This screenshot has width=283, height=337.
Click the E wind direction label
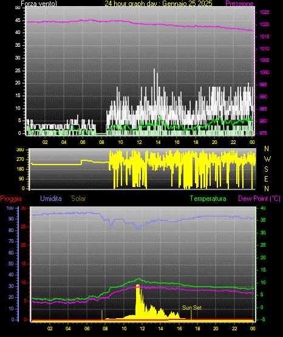pyautogui.click(x=266, y=179)
